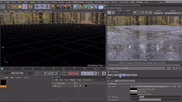Toggle scale keyframe recording
Image resolution: width=182 pixels, height=102 pixels.
[x=87, y=73]
